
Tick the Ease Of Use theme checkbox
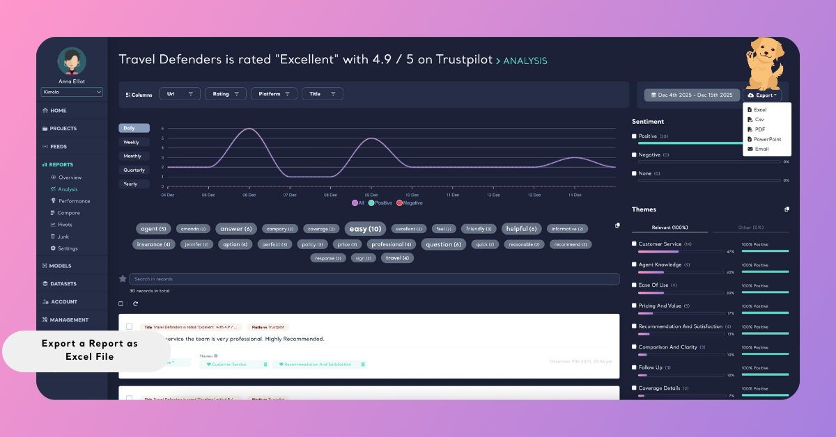[634, 285]
